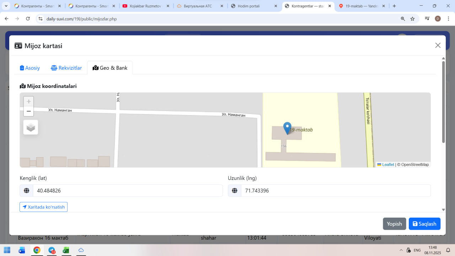Bookmark this page with the star icon
The width and height of the screenshot is (455, 256).
tap(412, 18)
